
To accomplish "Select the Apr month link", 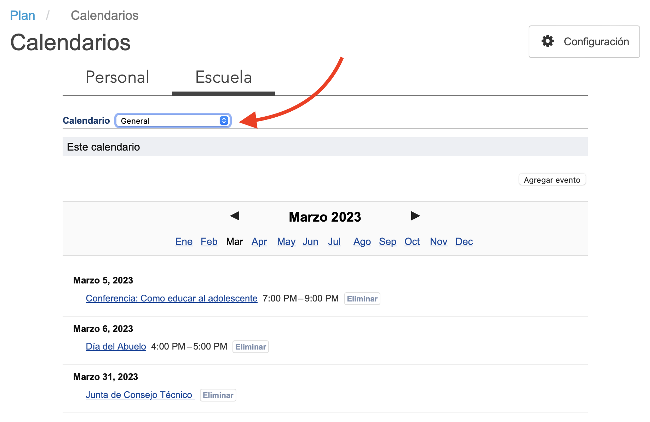I will tap(259, 242).
